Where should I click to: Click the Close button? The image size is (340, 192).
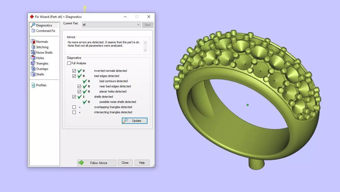click(x=125, y=163)
